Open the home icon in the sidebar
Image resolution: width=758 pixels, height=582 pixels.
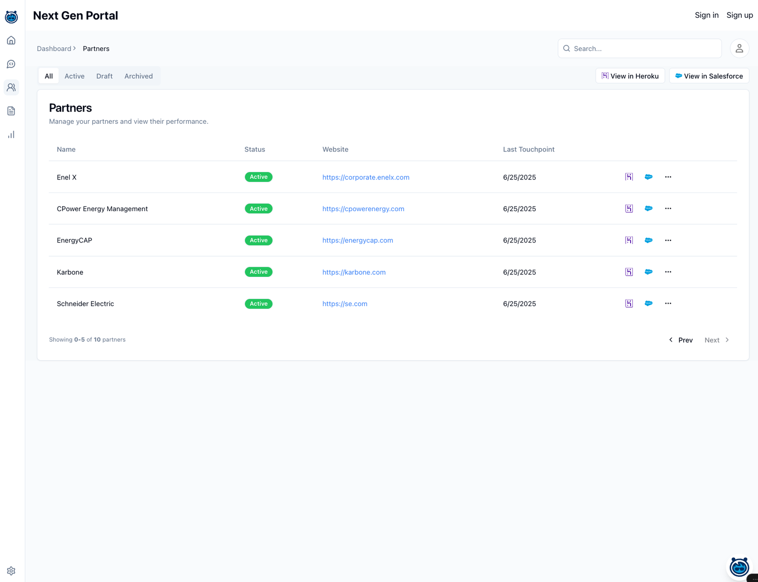pyautogui.click(x=11, y=40)
